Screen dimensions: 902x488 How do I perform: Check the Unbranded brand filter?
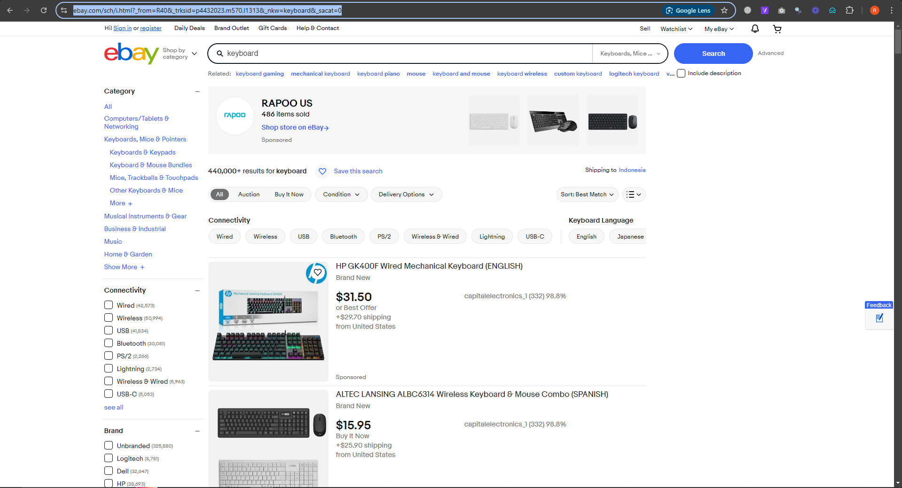(109, 446)
